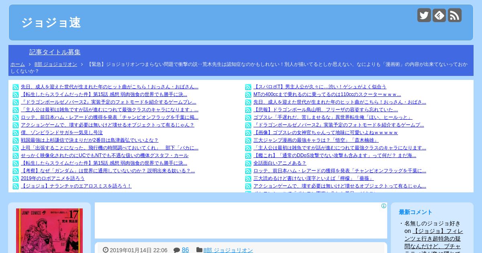Screen dimensions: 482x253
Task: Open the 86 comments count link
Action: coord(185,250)
